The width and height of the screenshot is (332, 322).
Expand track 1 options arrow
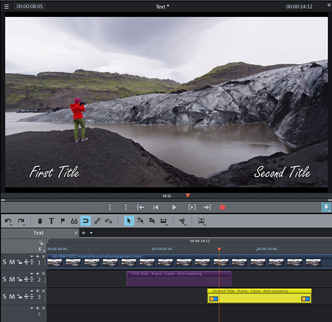click(32, 256)
